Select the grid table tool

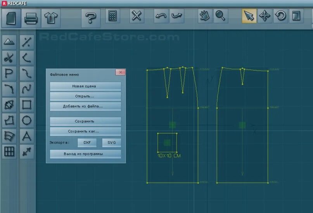(x=9, y=152)
